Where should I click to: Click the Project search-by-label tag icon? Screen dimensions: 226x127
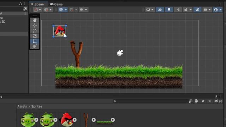tap(203, 101)
